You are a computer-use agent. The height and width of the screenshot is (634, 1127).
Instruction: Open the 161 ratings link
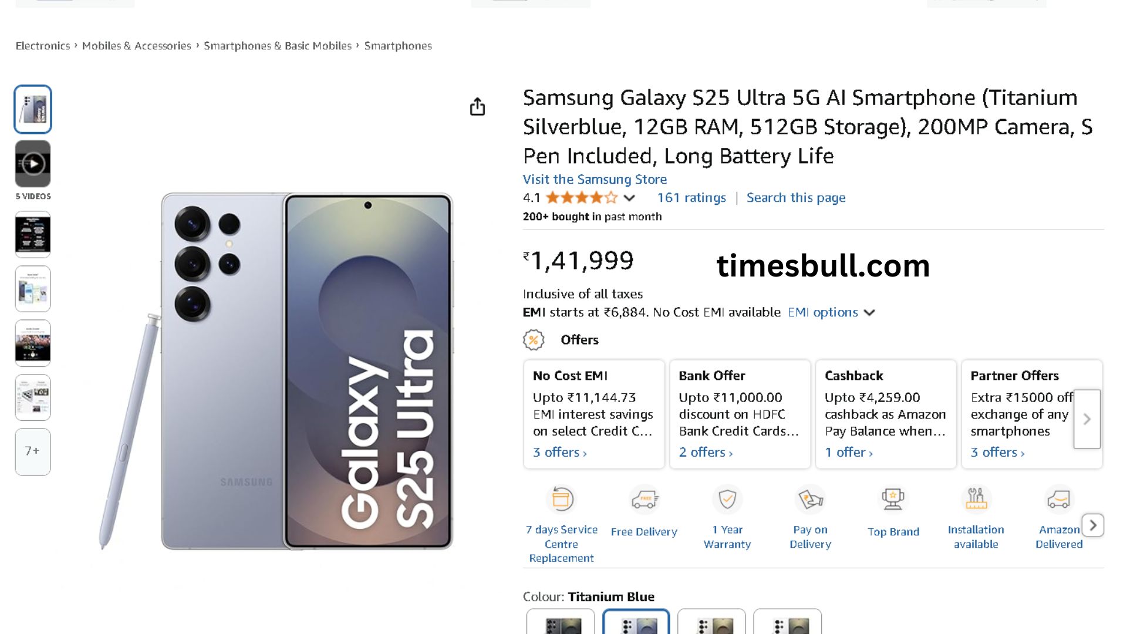click(x=691, y=198)
